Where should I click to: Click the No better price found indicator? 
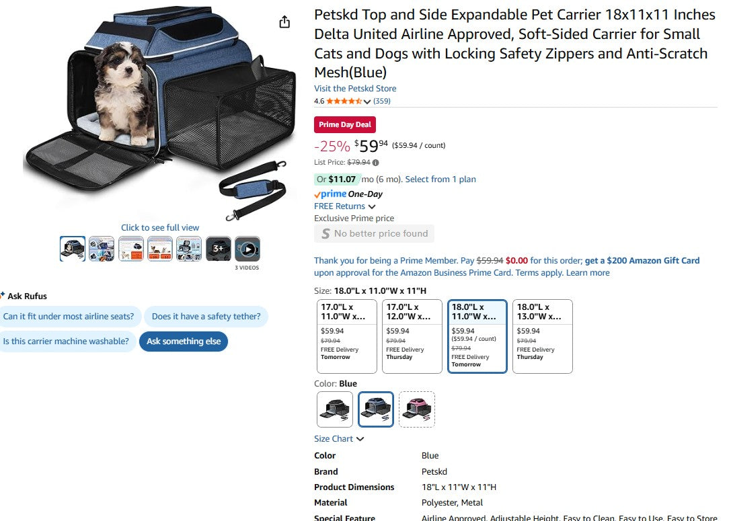point(374,233)
